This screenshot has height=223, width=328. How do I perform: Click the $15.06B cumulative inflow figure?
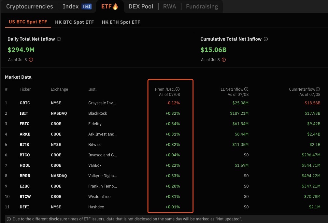point(214,50)
